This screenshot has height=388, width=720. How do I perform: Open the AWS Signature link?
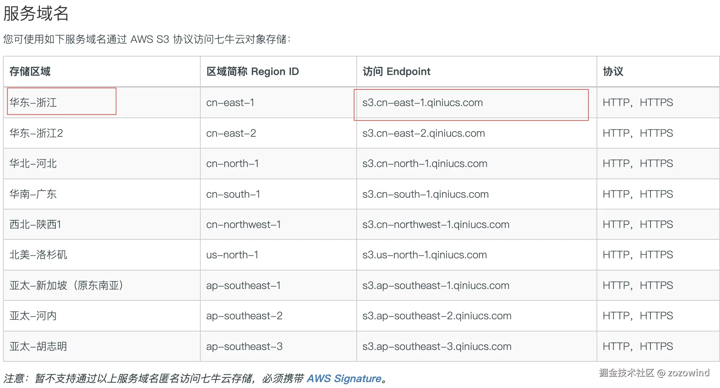(x=344, y=378)
